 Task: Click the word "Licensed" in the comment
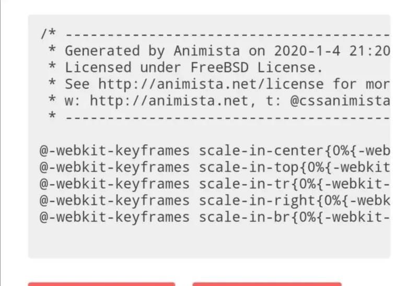98,68
